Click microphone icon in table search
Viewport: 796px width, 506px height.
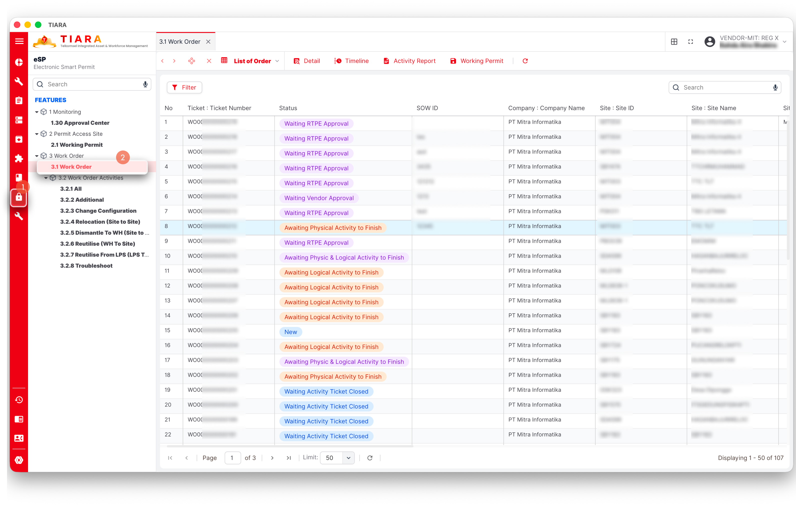(775, 87)
